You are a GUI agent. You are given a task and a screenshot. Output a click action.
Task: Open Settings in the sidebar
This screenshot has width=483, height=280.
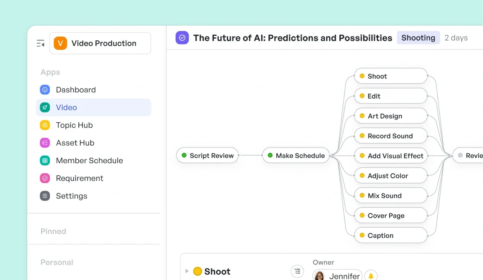click(x=93, y=196)
